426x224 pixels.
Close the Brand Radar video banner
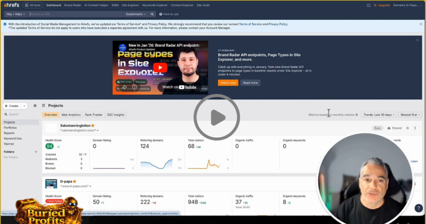[418, 40]
